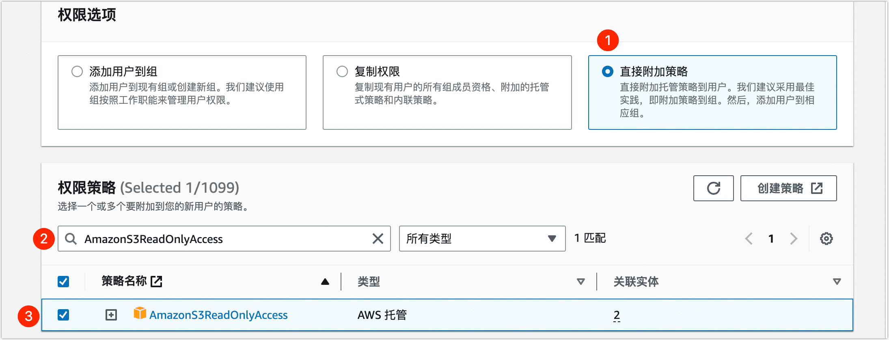This screenshot has height=340, width=889.
Task: Go to next page arrow
Action: click(x=794, y=239)
